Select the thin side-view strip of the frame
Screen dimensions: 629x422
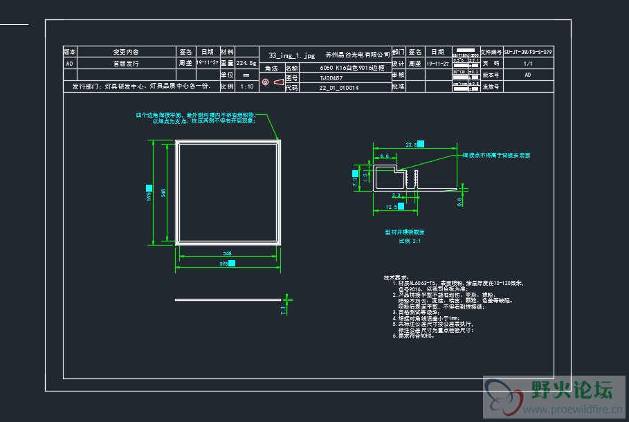[228, 300]
